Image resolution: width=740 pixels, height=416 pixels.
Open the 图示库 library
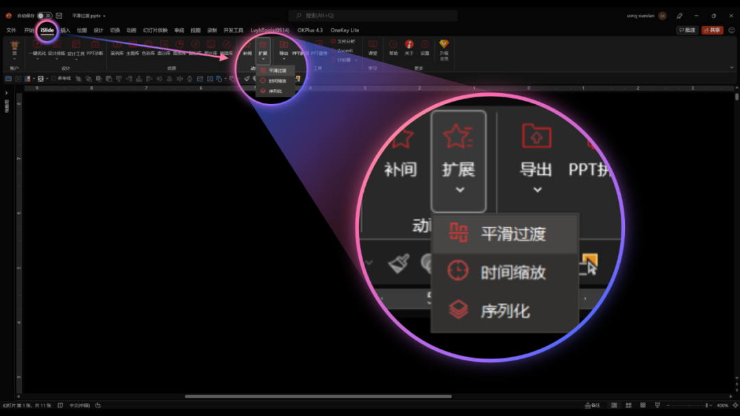pyautogui.click(x=164, y=48)
